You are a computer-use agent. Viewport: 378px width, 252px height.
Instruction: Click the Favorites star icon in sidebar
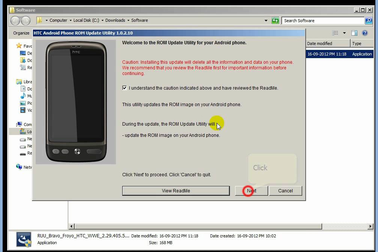[x=19, y=46]
